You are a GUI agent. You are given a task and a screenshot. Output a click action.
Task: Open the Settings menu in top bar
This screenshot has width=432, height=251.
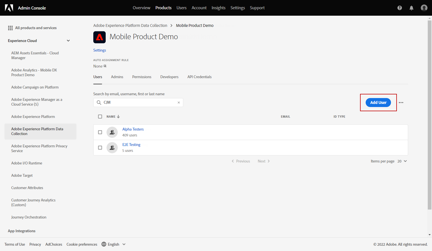point(238,8)
